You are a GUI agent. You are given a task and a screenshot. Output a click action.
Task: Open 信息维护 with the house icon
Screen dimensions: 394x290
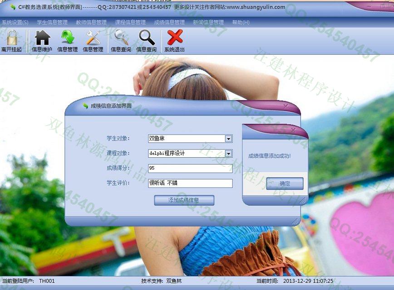click(42, 40)
